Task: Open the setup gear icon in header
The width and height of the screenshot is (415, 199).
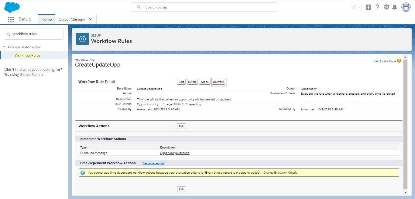Action: coord(386,7)
